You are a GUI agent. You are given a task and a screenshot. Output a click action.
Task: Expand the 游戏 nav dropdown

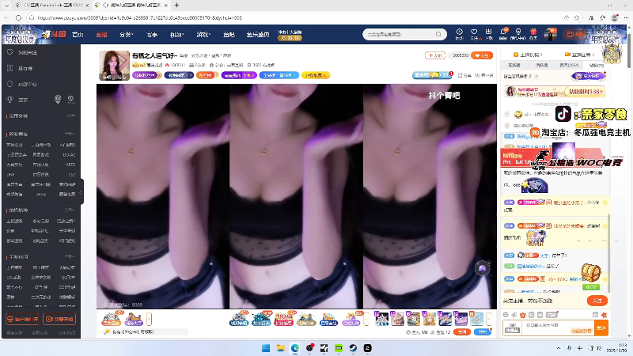tap(203, 35)
